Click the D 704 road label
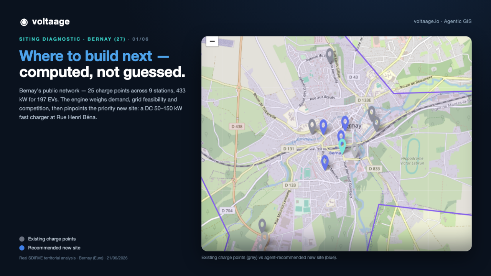This screenshot has width=491, height=276. pyautogui.click(x=227, y=210)
